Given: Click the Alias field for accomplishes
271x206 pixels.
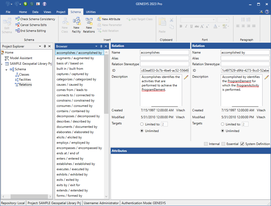Looking at the screenshot, I should 164,58.
